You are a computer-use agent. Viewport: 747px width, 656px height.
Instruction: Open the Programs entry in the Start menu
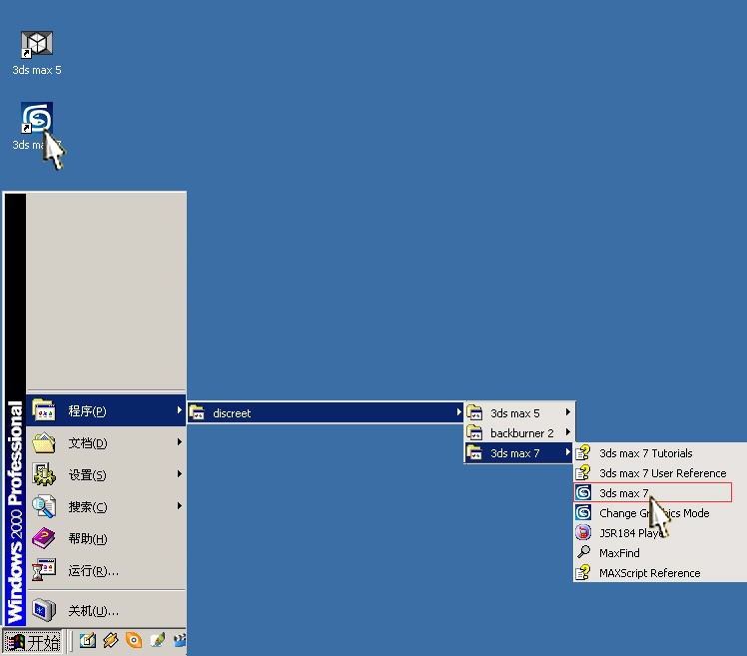106,410
